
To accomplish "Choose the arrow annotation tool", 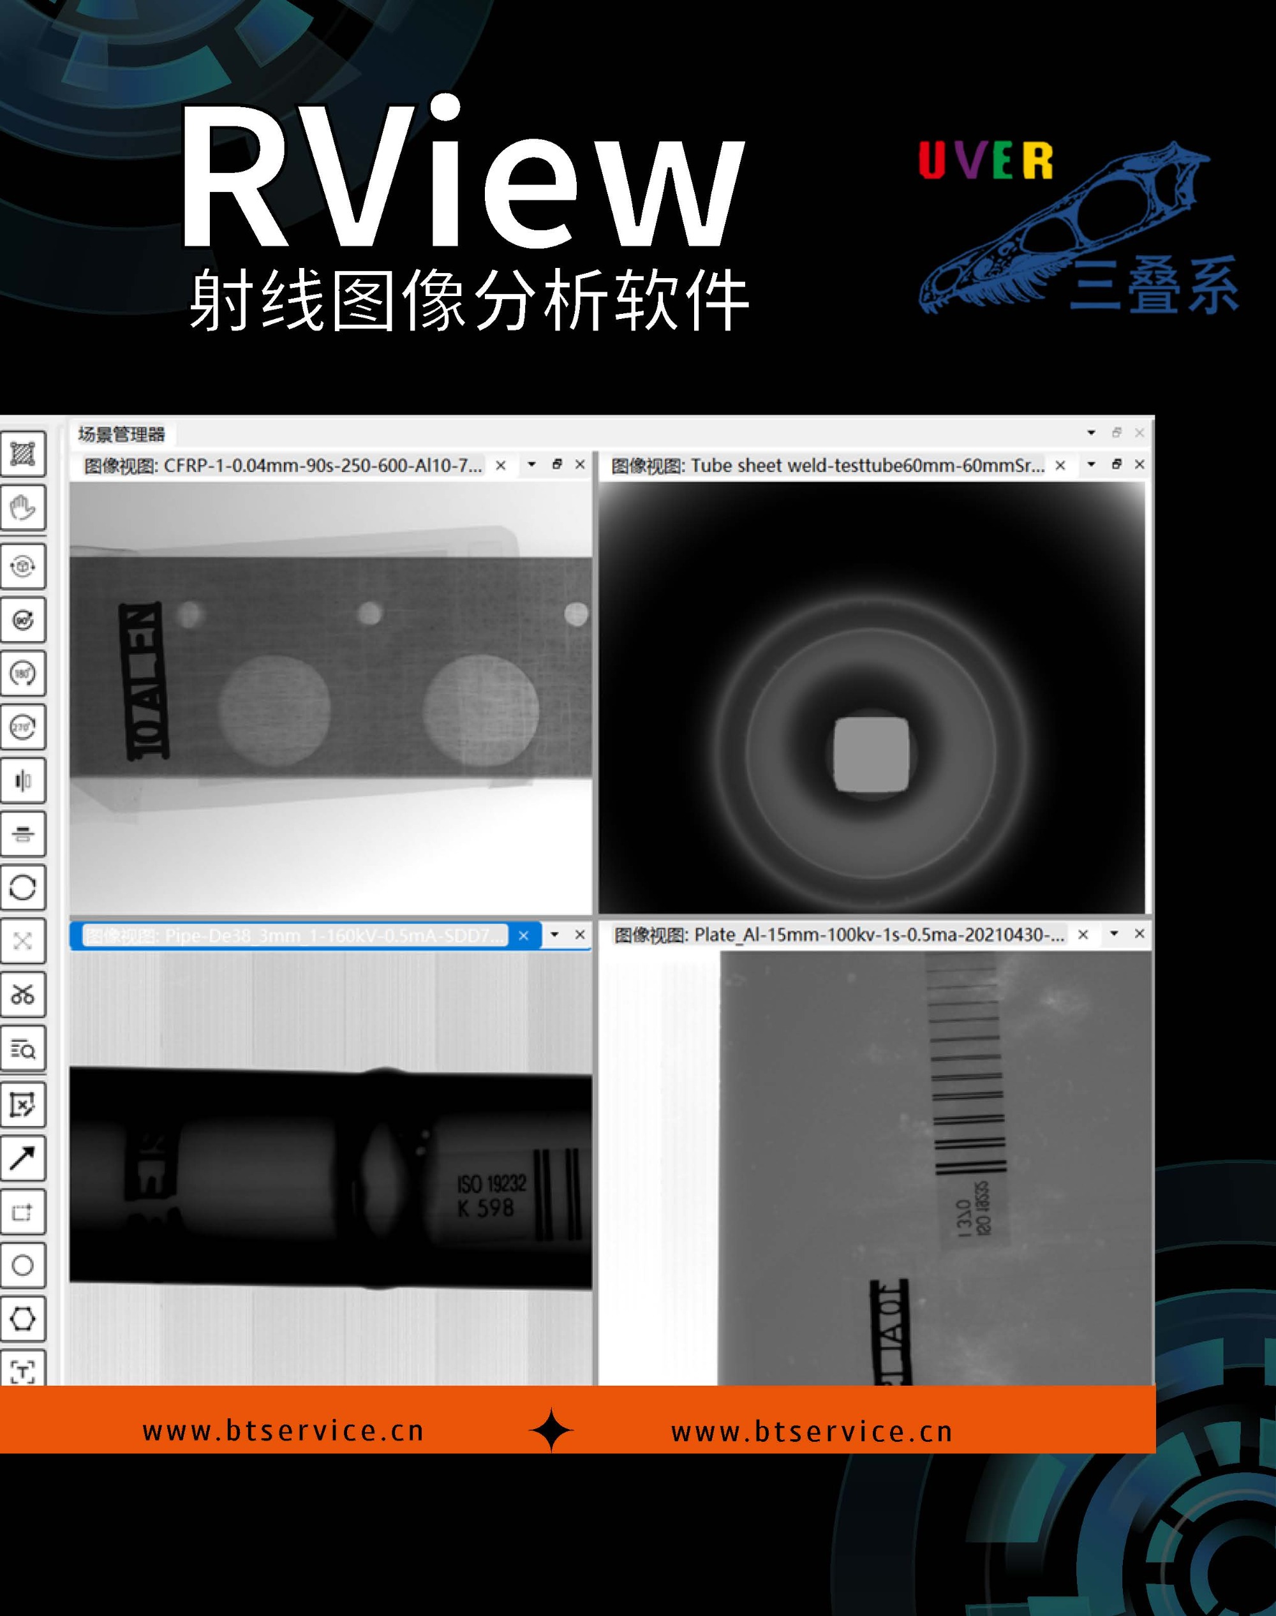I will click(22, 1158).
